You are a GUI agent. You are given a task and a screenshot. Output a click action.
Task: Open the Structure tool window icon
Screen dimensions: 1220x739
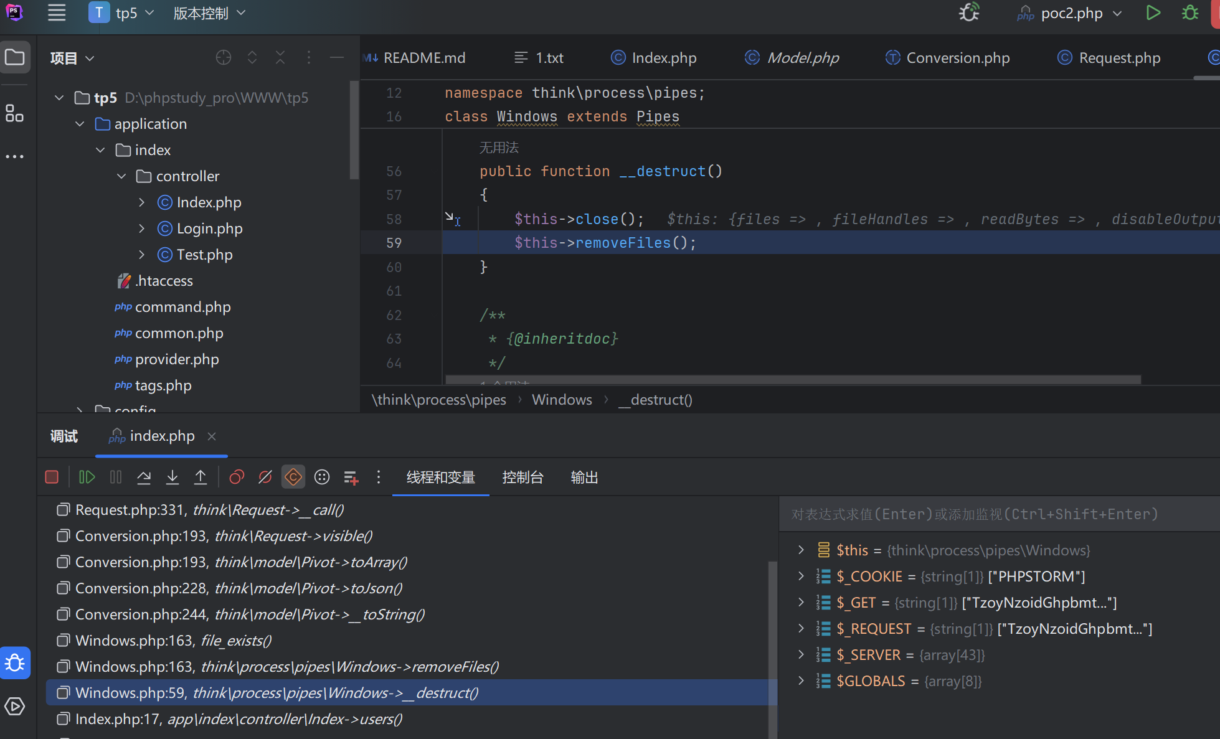pyautogui.click(x=14, y=113)
